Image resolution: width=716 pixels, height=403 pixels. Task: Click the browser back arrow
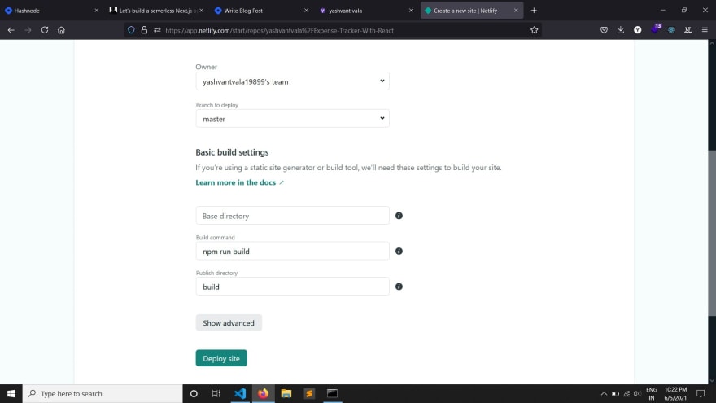pyautogui.click(x=11, y=30)
